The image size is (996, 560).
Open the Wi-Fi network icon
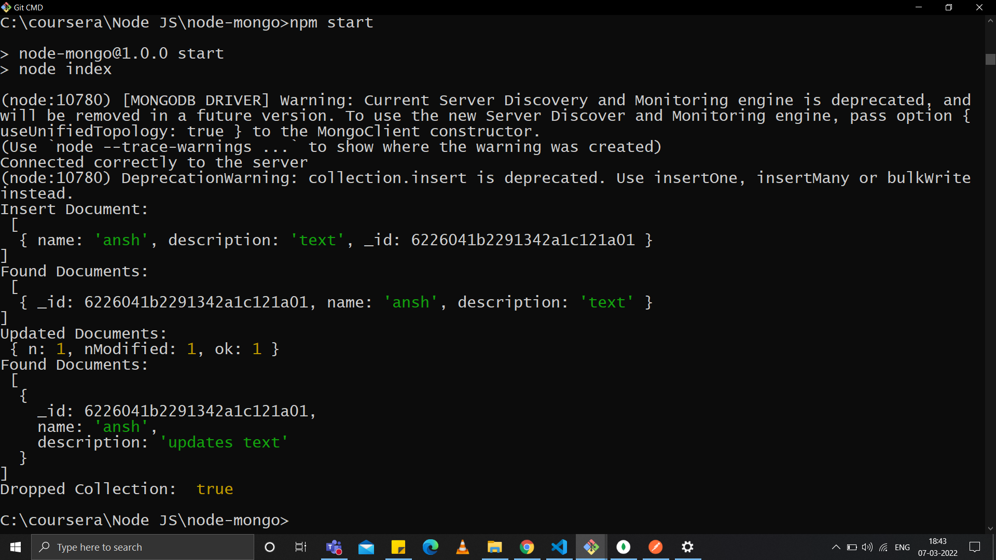click(x=883, y=547)
